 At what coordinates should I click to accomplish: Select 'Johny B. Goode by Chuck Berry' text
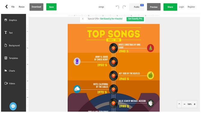tap(101, 58)
